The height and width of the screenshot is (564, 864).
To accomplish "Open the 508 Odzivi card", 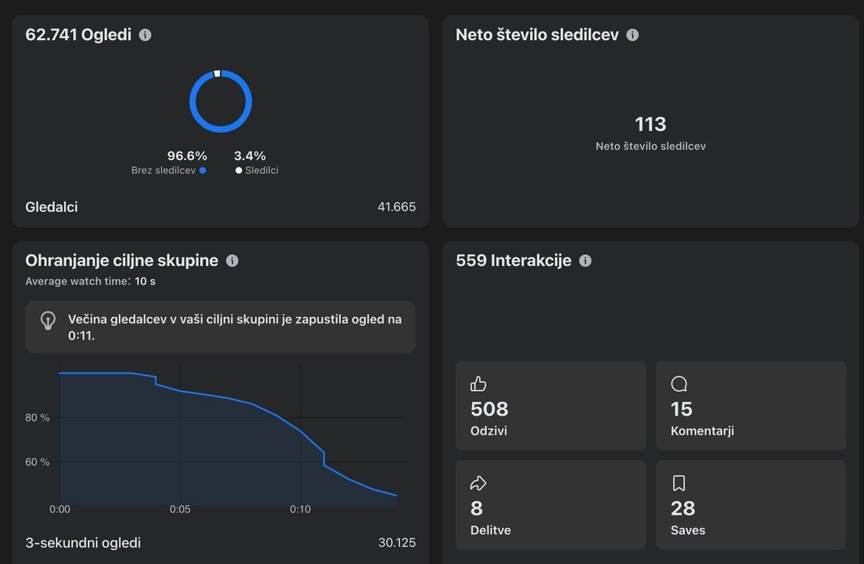I will point(551,406).
